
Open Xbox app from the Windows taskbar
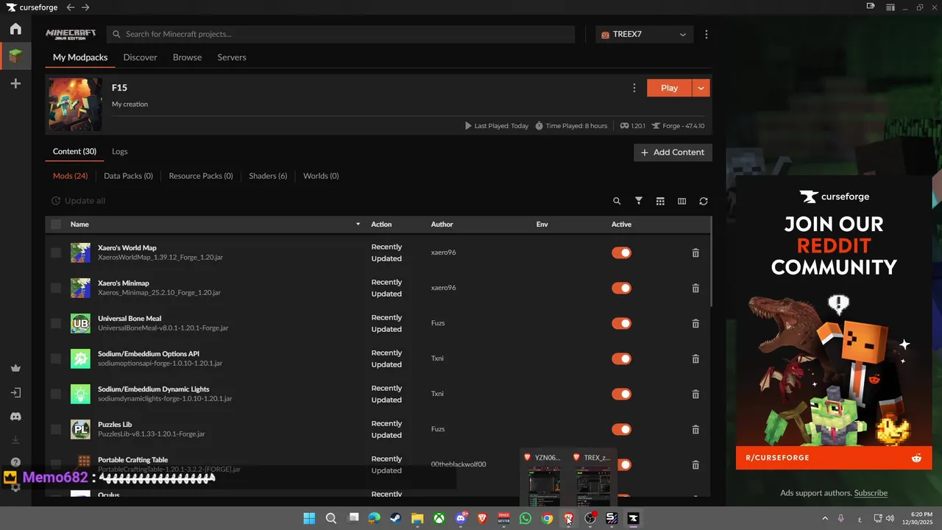[439, 518]
